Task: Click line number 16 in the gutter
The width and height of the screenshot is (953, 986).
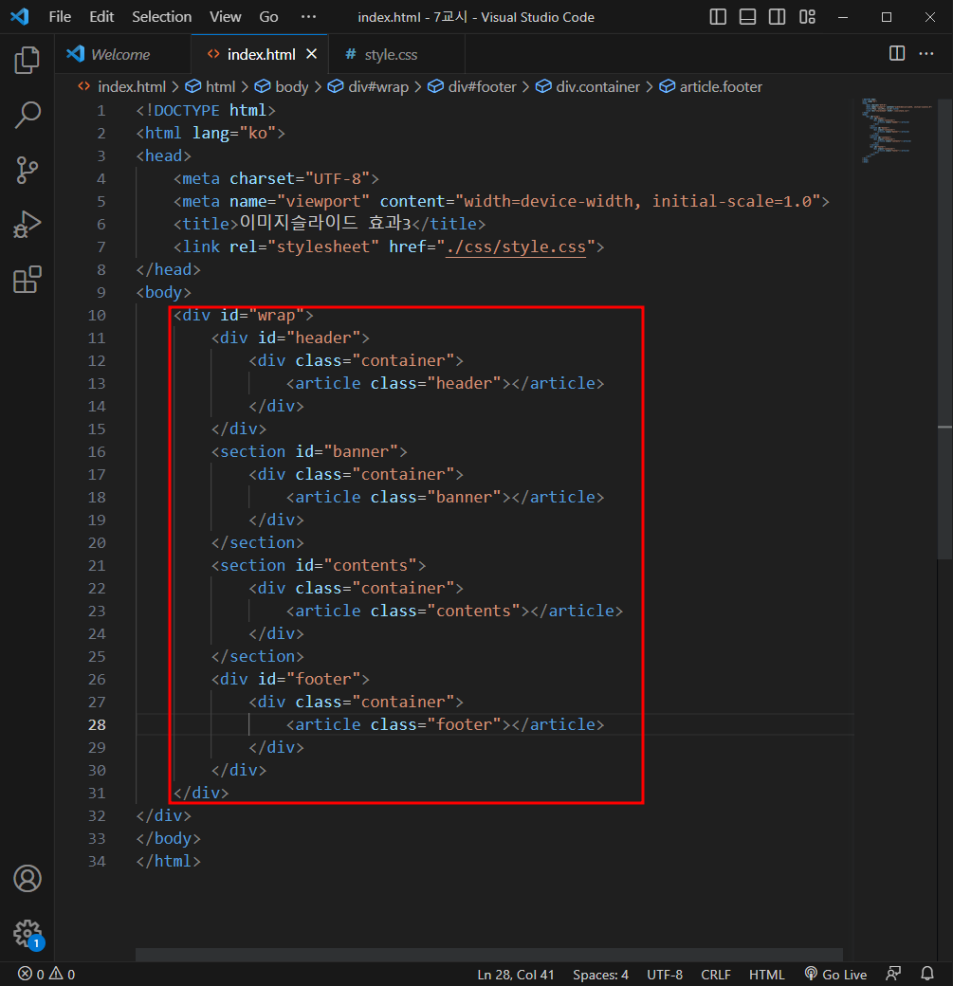Action: [x=97, y=451]
